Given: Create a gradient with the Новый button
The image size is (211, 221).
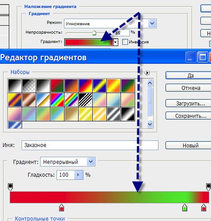Looking at the screenshot, I should pyautogui.click(x=188, y=145).
